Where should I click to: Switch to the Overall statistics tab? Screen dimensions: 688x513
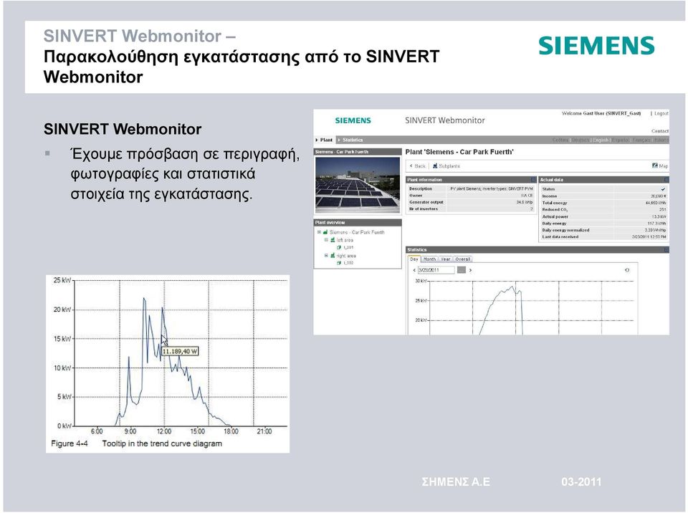point(462,259)
